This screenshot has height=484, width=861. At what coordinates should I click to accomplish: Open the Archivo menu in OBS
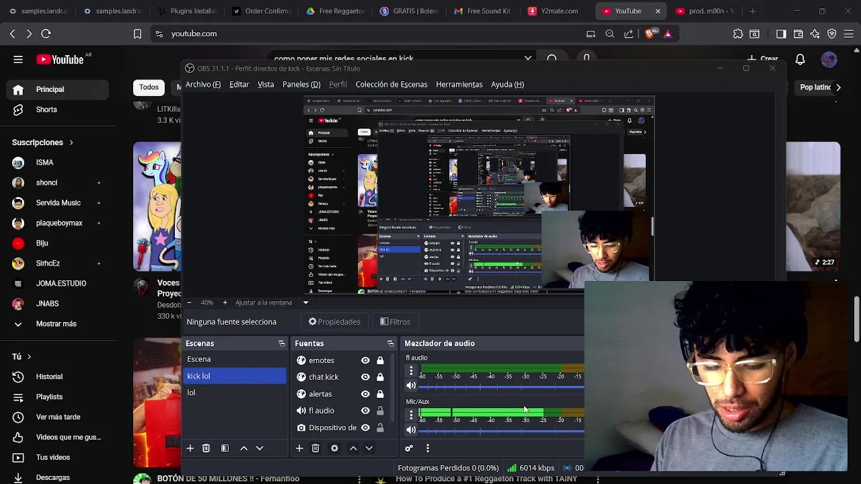point(203,85)
